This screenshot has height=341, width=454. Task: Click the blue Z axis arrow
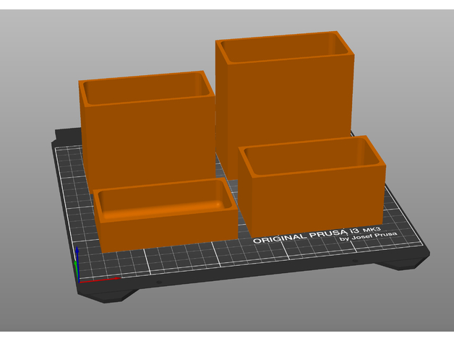coord(78,255)
